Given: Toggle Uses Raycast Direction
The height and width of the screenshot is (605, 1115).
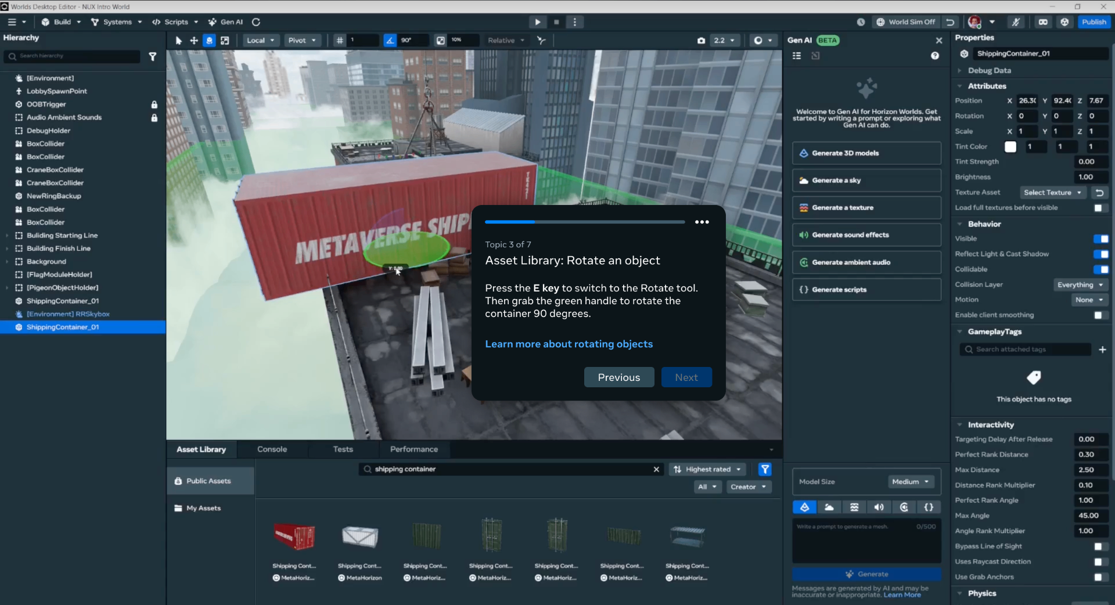Looking at the screenshot, I should click(x=1100, y=562).
